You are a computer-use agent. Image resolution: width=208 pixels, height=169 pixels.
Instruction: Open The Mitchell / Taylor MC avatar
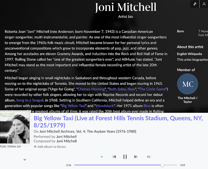click(x=187, y=84)
